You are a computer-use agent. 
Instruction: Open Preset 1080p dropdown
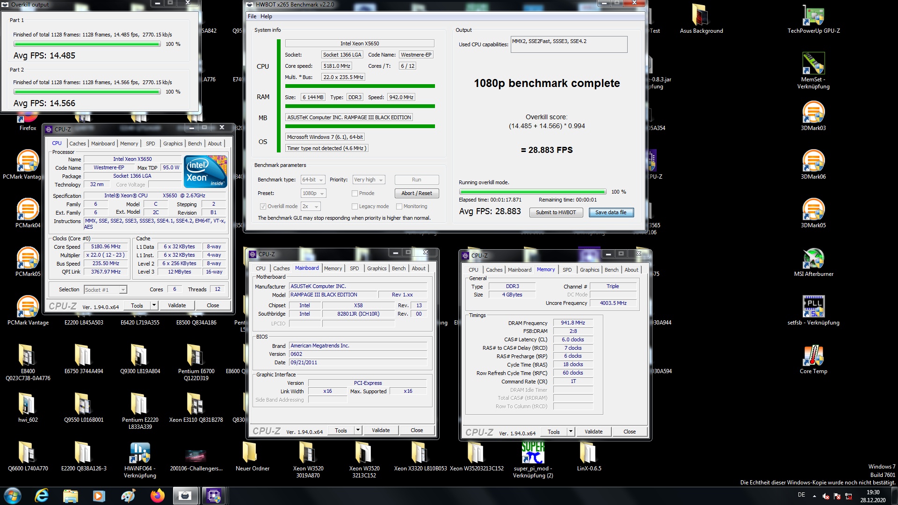(x=313, y=193)
